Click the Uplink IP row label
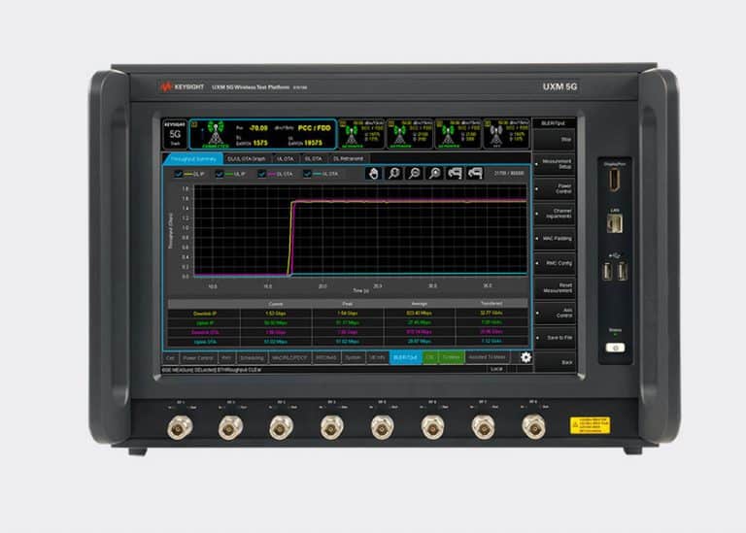 205,323
